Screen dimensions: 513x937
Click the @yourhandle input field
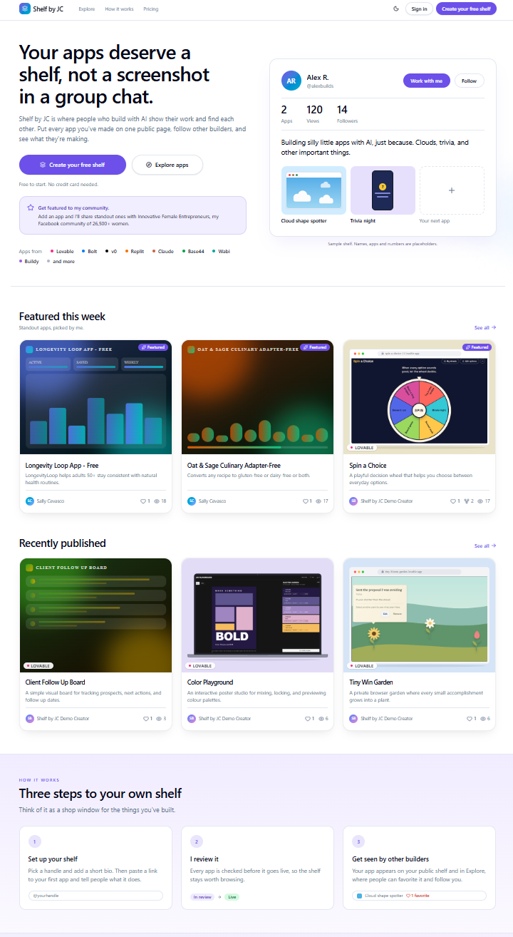click(x=95, y=896)
